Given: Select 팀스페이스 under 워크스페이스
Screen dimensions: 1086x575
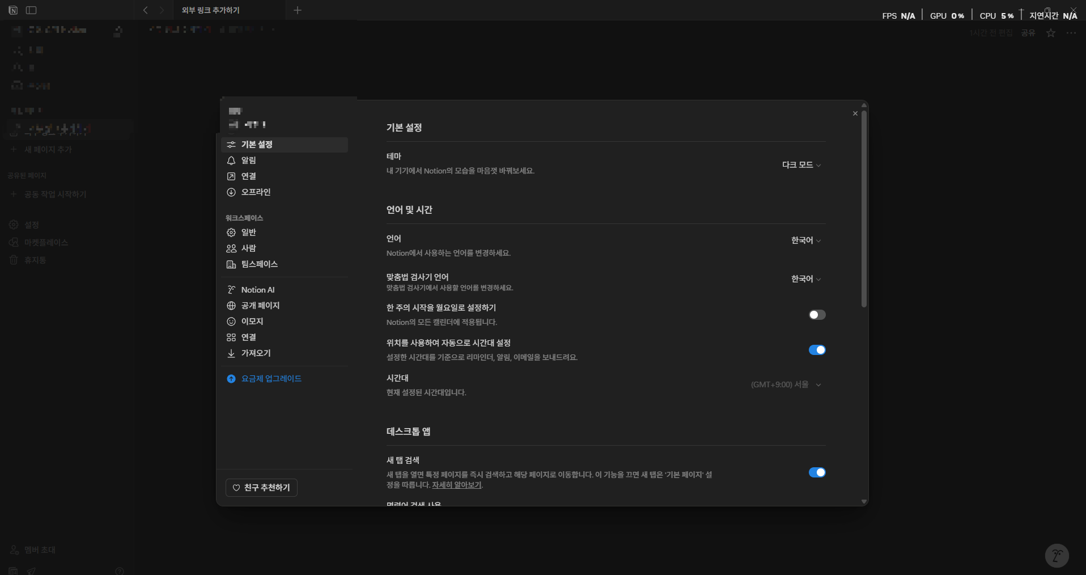Looking at the screenshot, I should tap(285, 264).
